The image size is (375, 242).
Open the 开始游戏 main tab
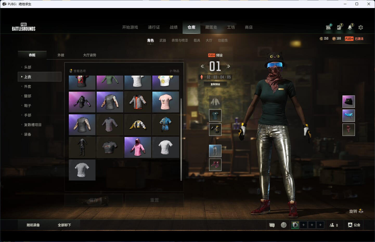pos(130,27)
